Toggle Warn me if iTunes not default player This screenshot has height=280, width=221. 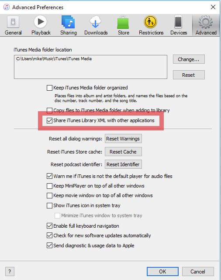[x=49, y=176]
